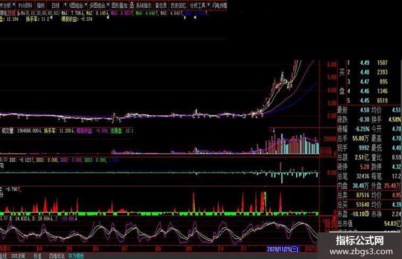Click the MA2: 8.145 value label

coord(97,13)
